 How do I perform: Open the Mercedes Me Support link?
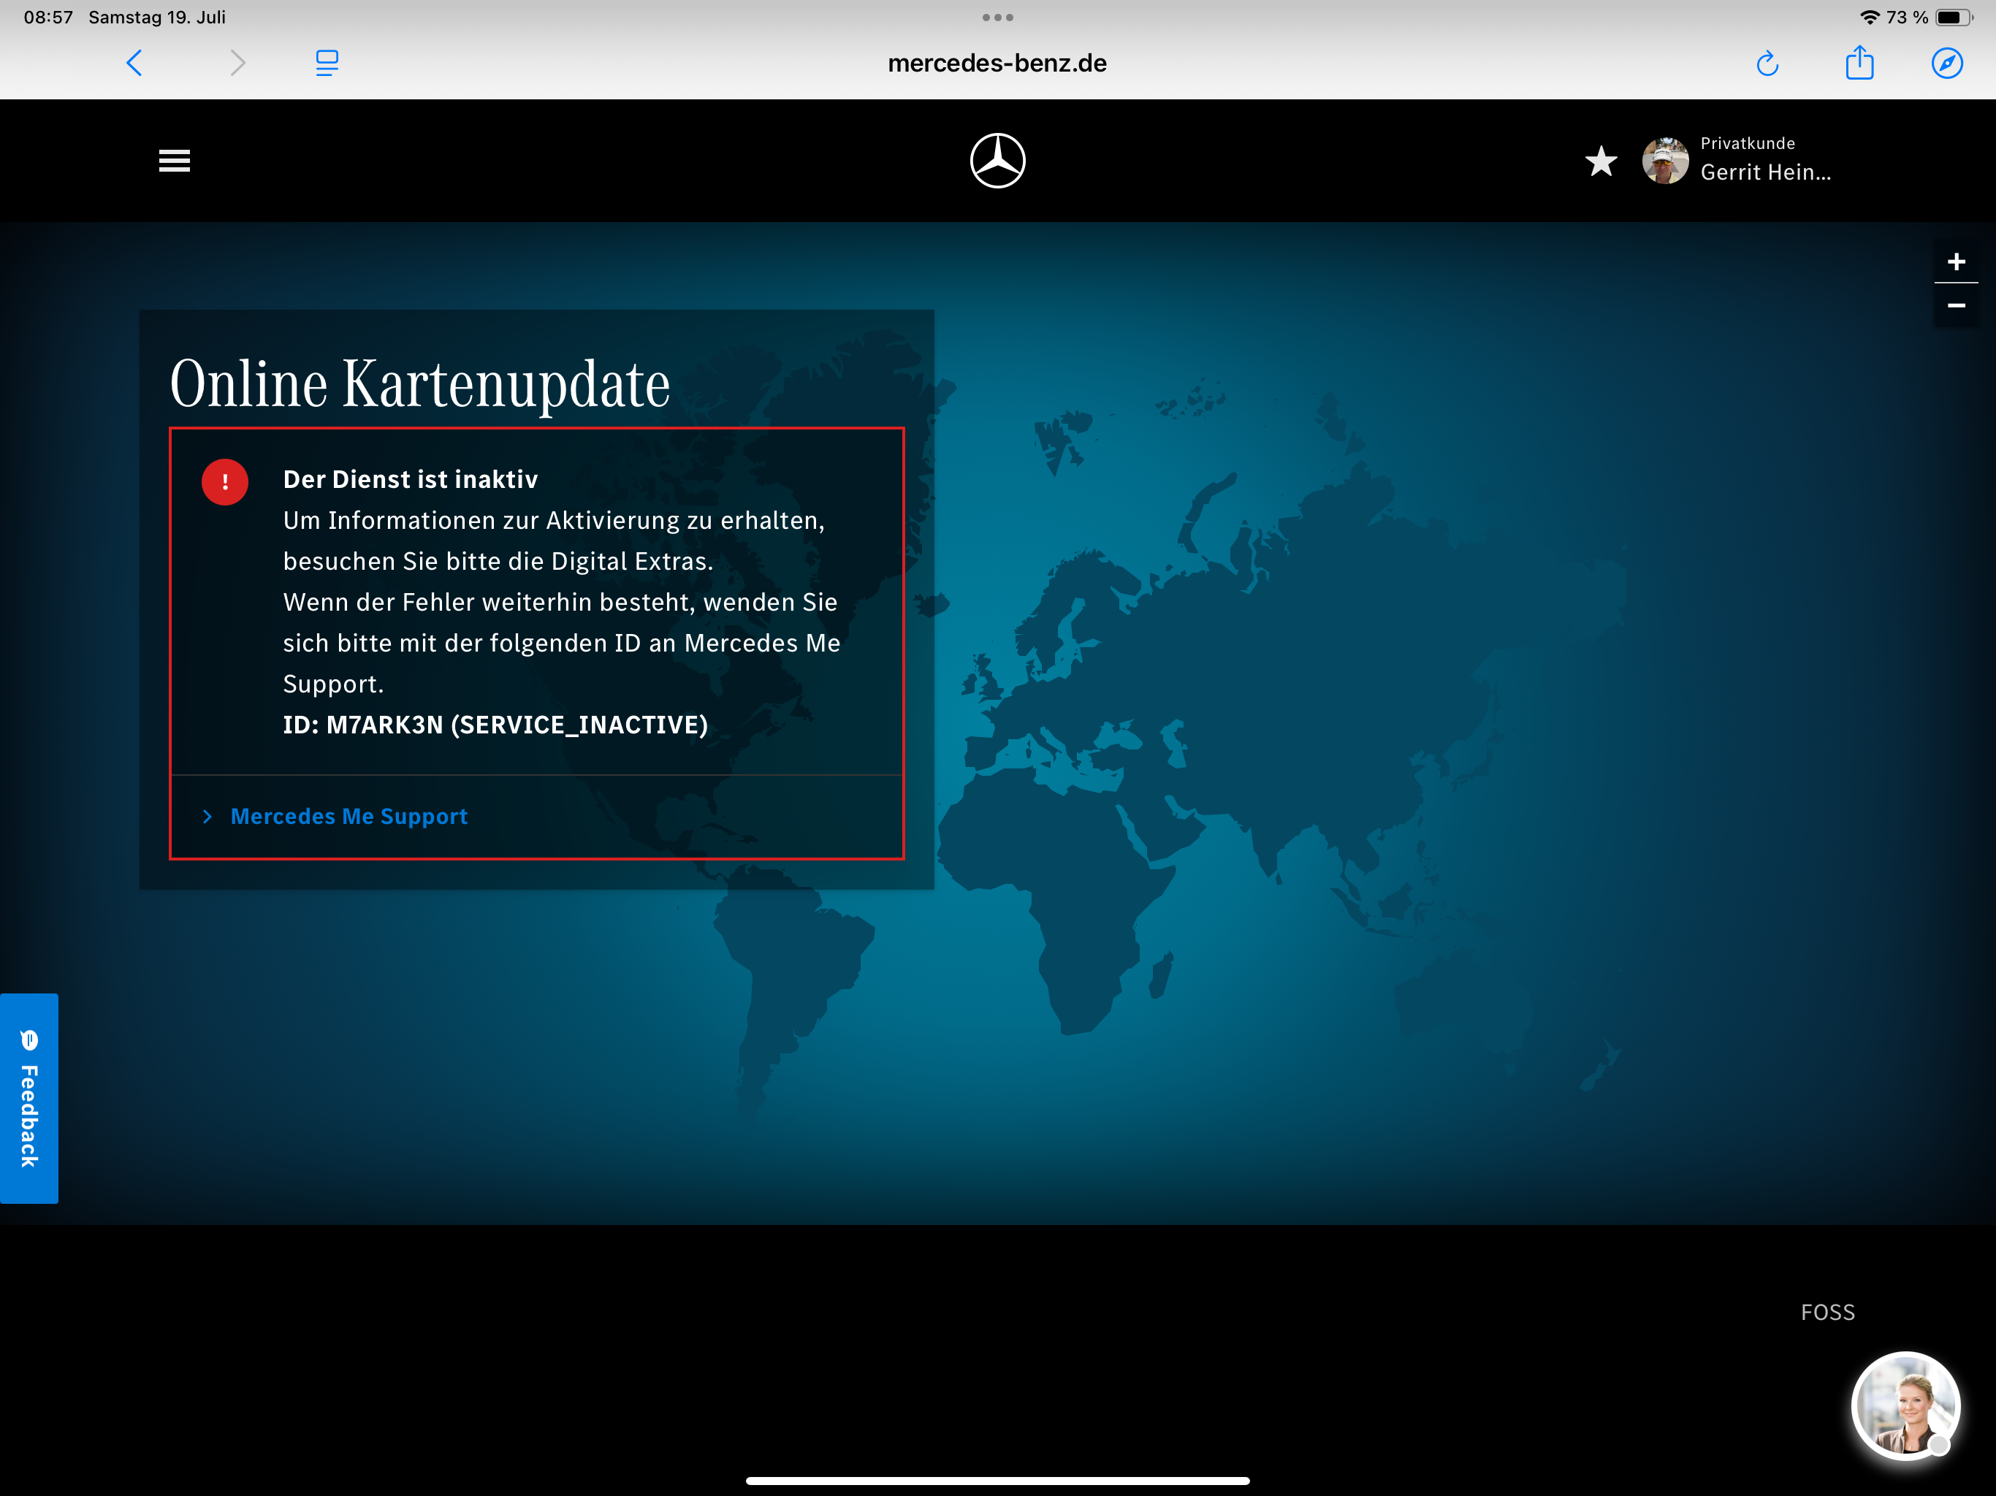click(348, 816)
